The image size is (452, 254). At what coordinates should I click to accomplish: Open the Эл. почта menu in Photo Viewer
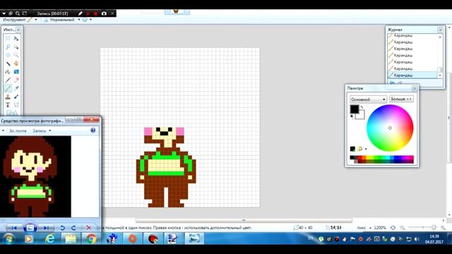18,131
